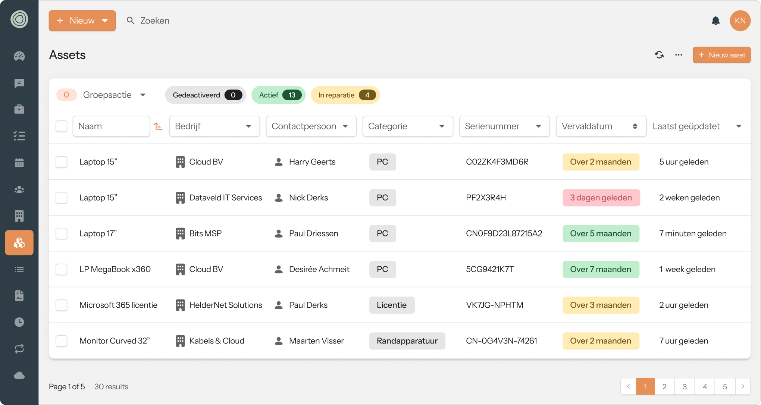Filter by In reparatie status tab

tap(345, 95)
